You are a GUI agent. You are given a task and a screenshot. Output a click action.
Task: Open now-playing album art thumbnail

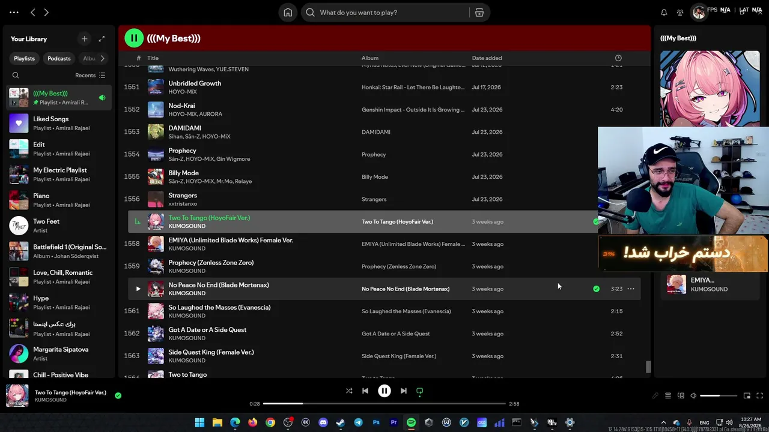click(x=17, y=396)
